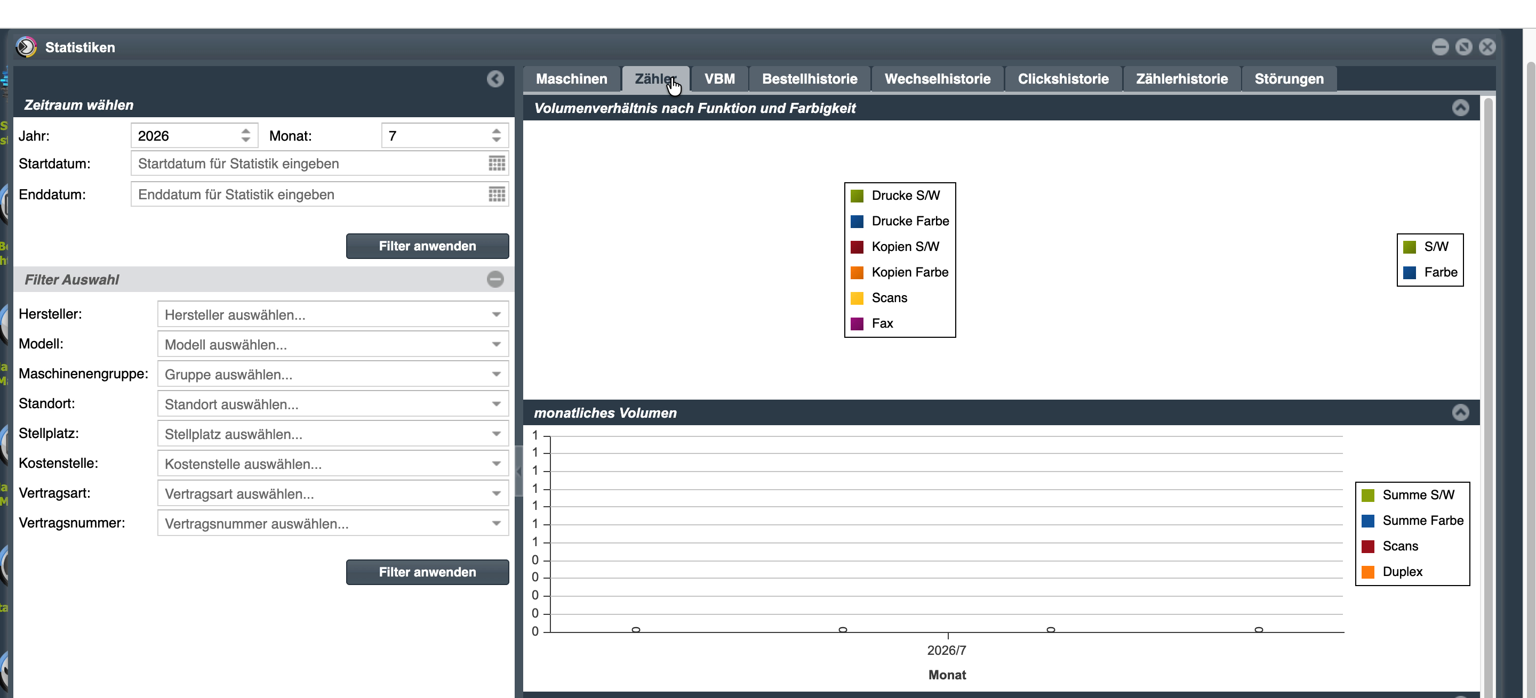Click the Statistiken app logo icon
This screenshot has height=698, width=1536.
(26, 47)
